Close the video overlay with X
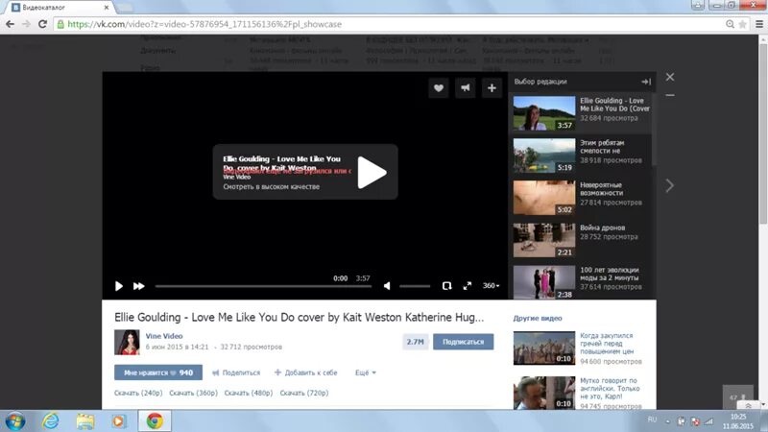Viewport: 768px width, 432px height. coord(669,77)
